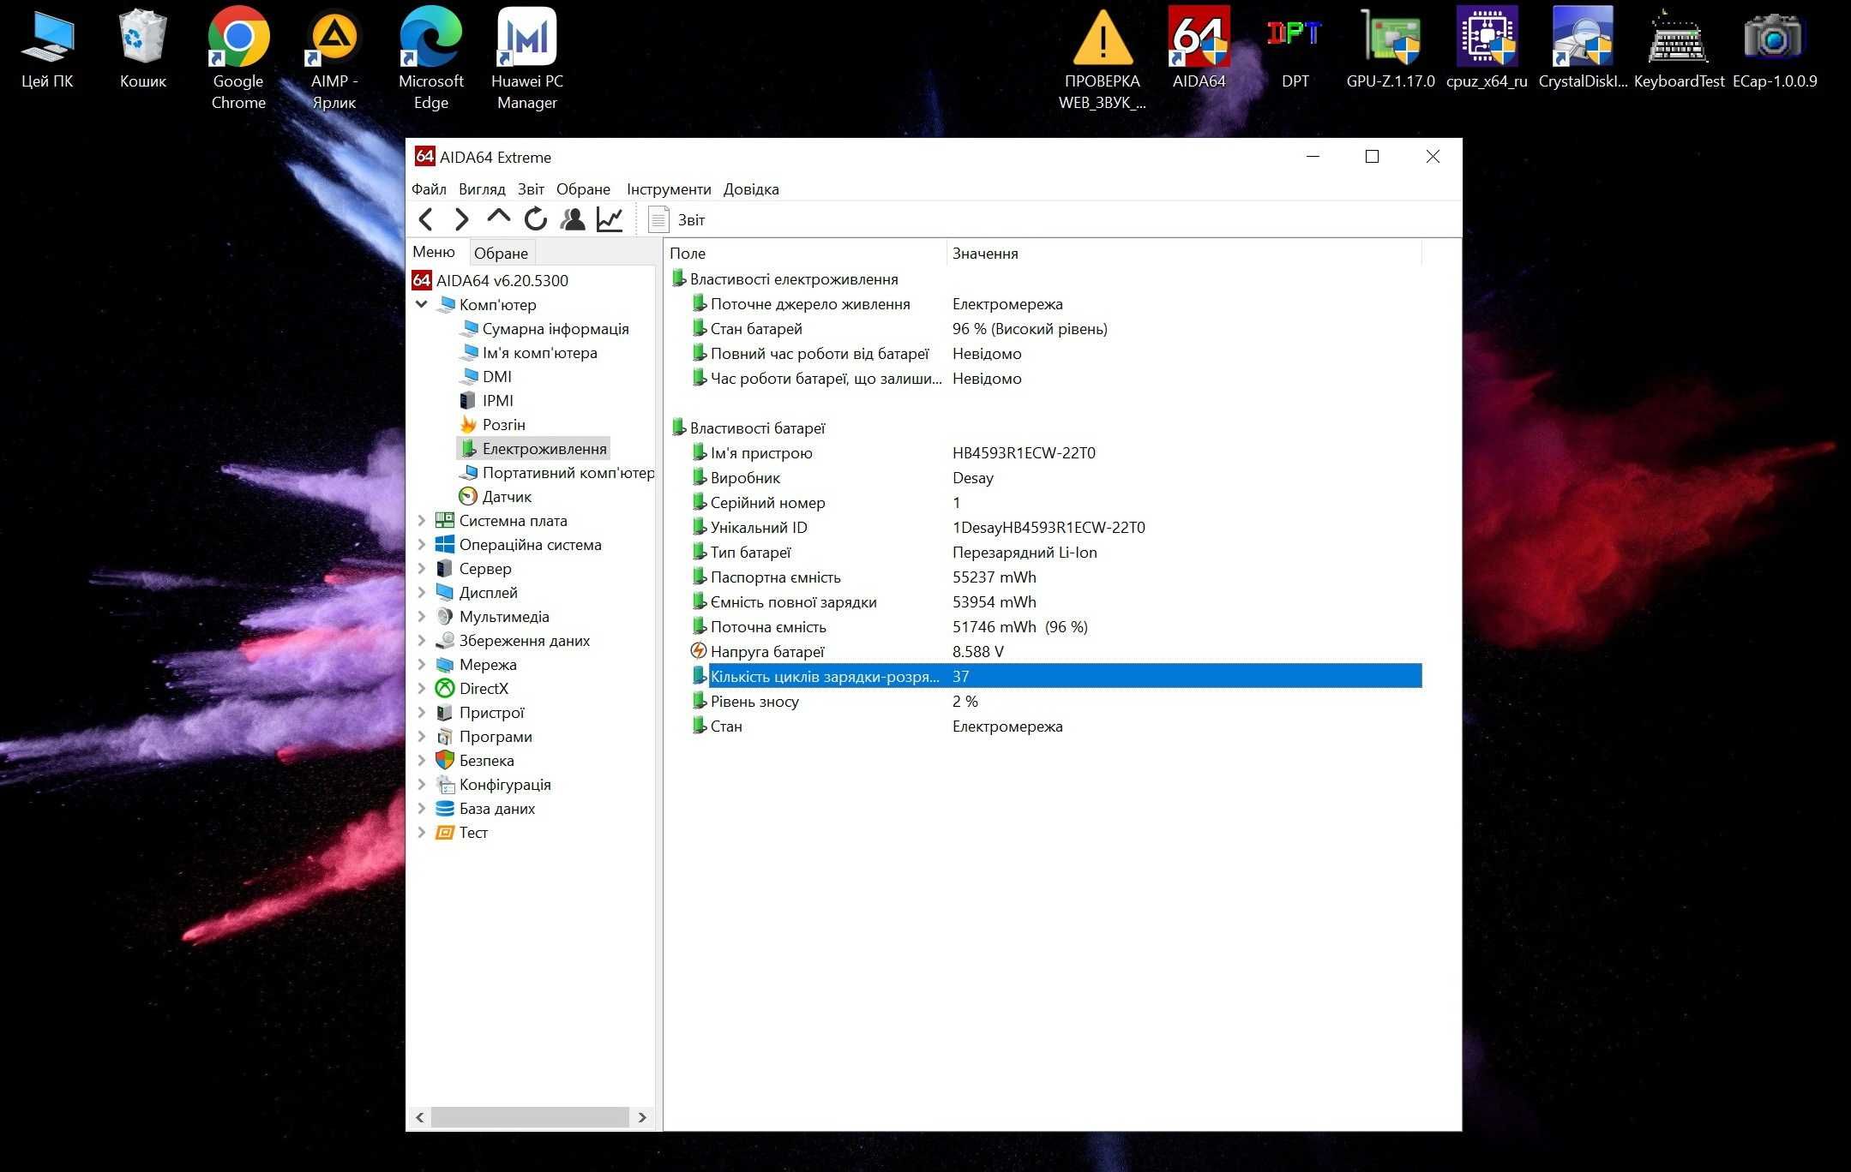The image size is (1851, 1172).
Task: Click the AIDA64 navigate back arrow
Action: click(426, 220)
